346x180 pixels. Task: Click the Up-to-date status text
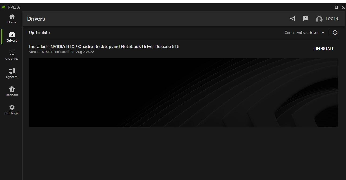(x=39, y=33)
